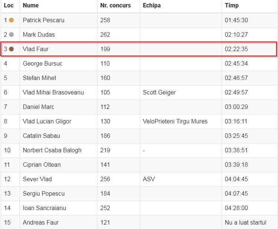Click contest number 258

(105, 20)
